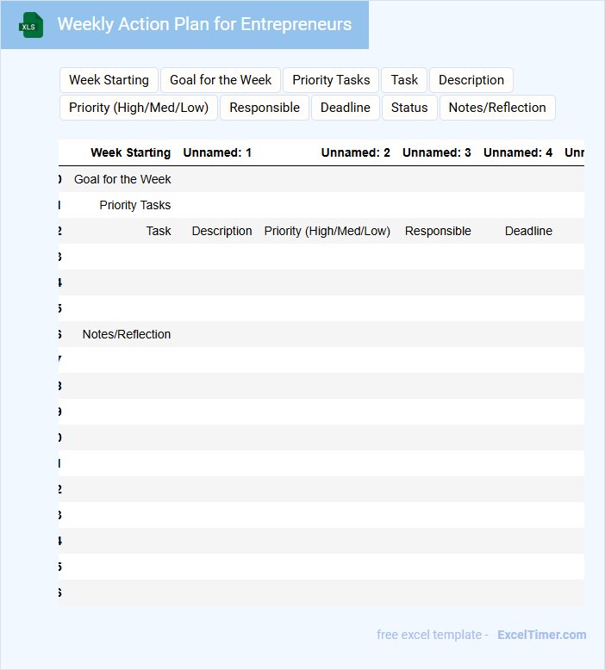The image size is (605, 670).
Task: Click the Task tag button
Action: [x=404, y=80]
